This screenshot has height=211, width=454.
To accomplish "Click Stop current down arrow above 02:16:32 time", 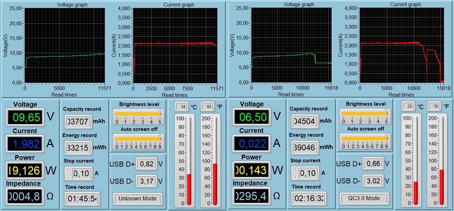I will pos(295,177).
